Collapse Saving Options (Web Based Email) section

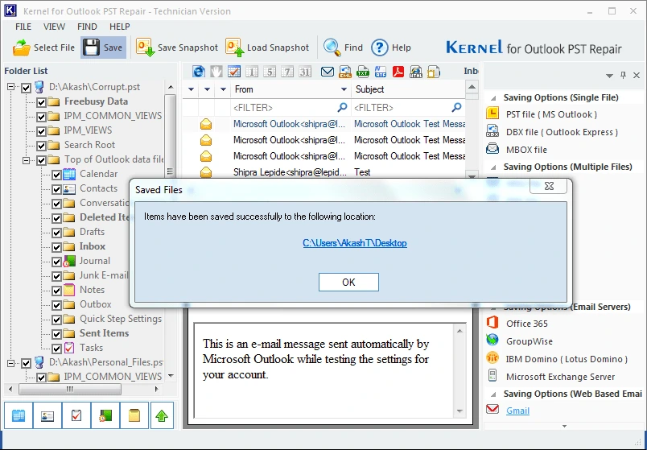(x=493, y=394)
